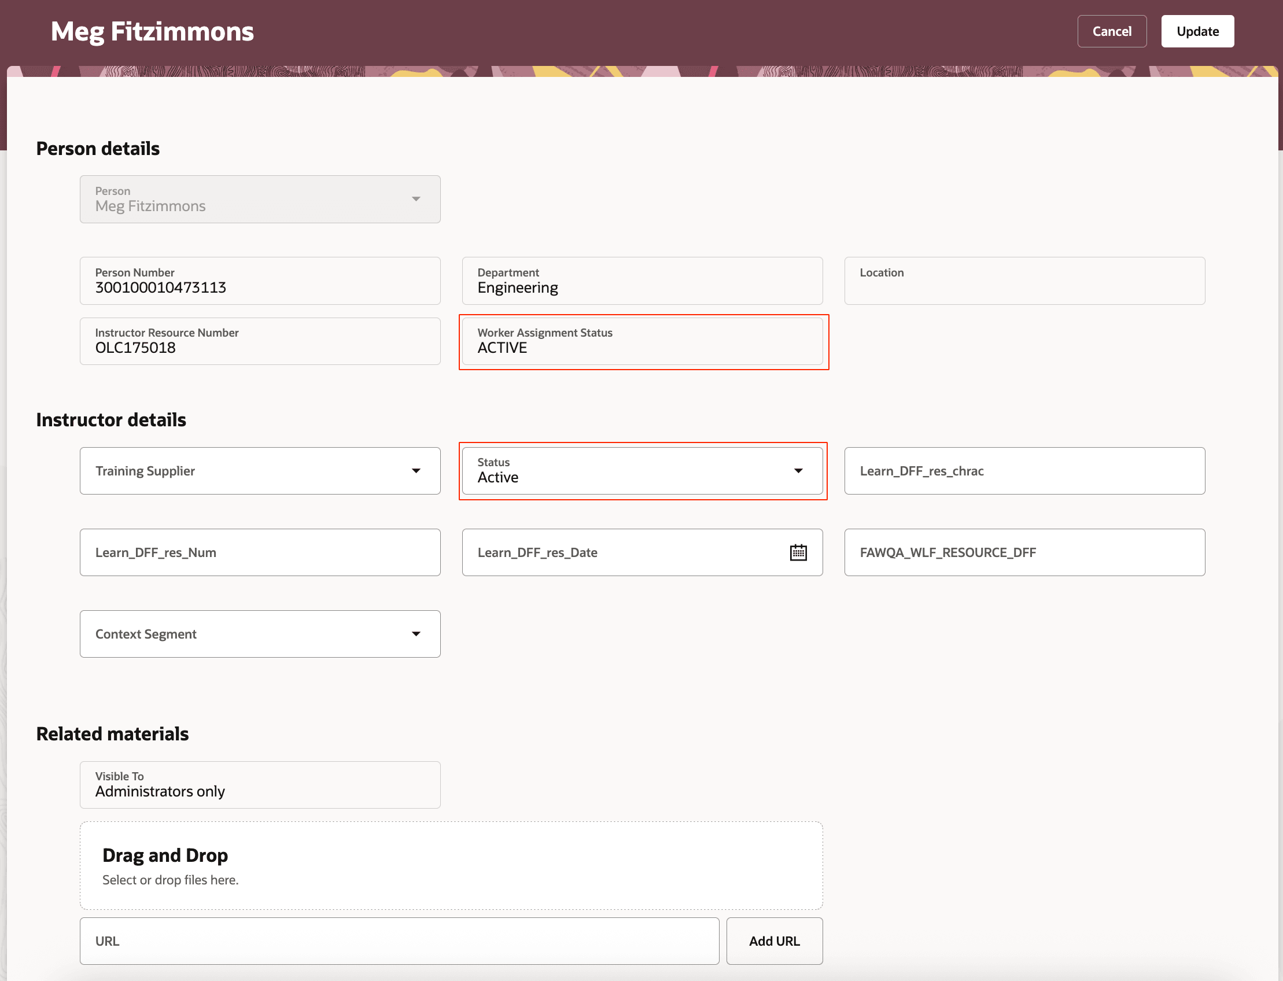Select the Visible To field
1283x981 pixels.
click(x=260, y=785)
